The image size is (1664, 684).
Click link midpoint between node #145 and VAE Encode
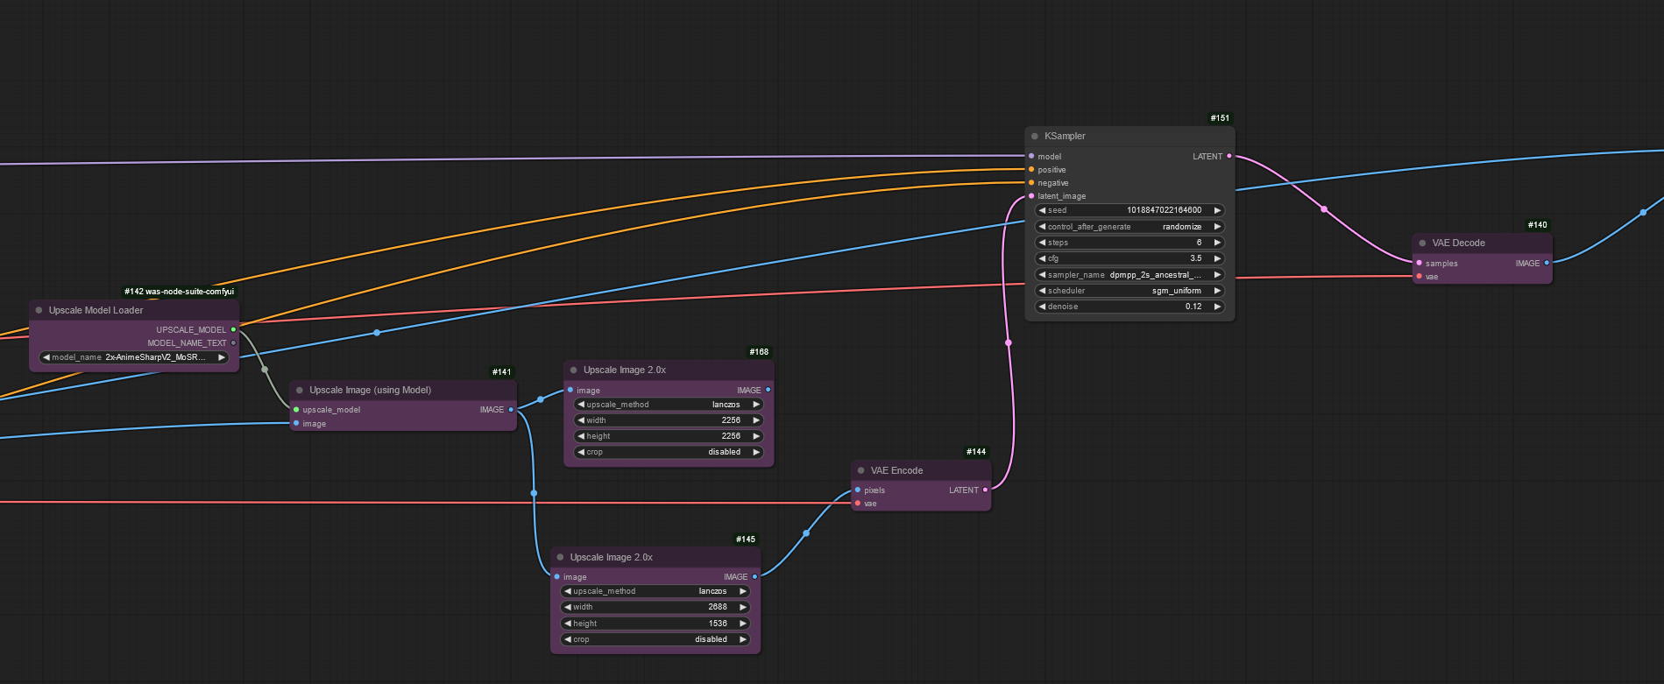pos(806,532)
